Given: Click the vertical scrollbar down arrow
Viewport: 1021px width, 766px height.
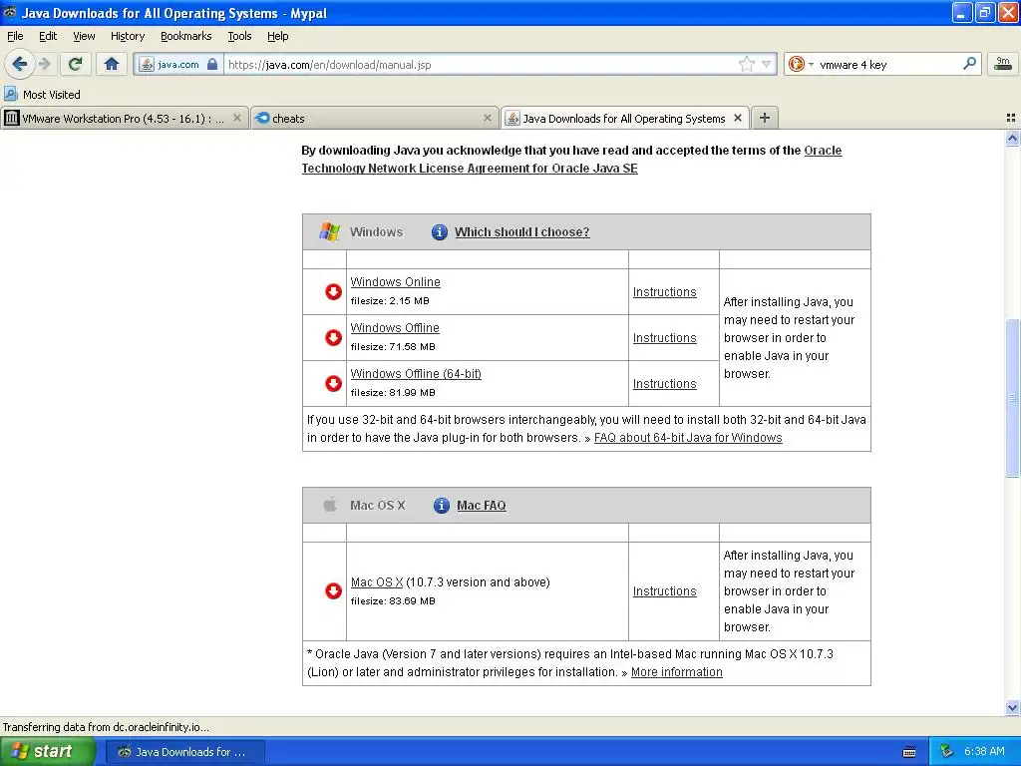Looking at the screenshot, I should click(1012, 707).
